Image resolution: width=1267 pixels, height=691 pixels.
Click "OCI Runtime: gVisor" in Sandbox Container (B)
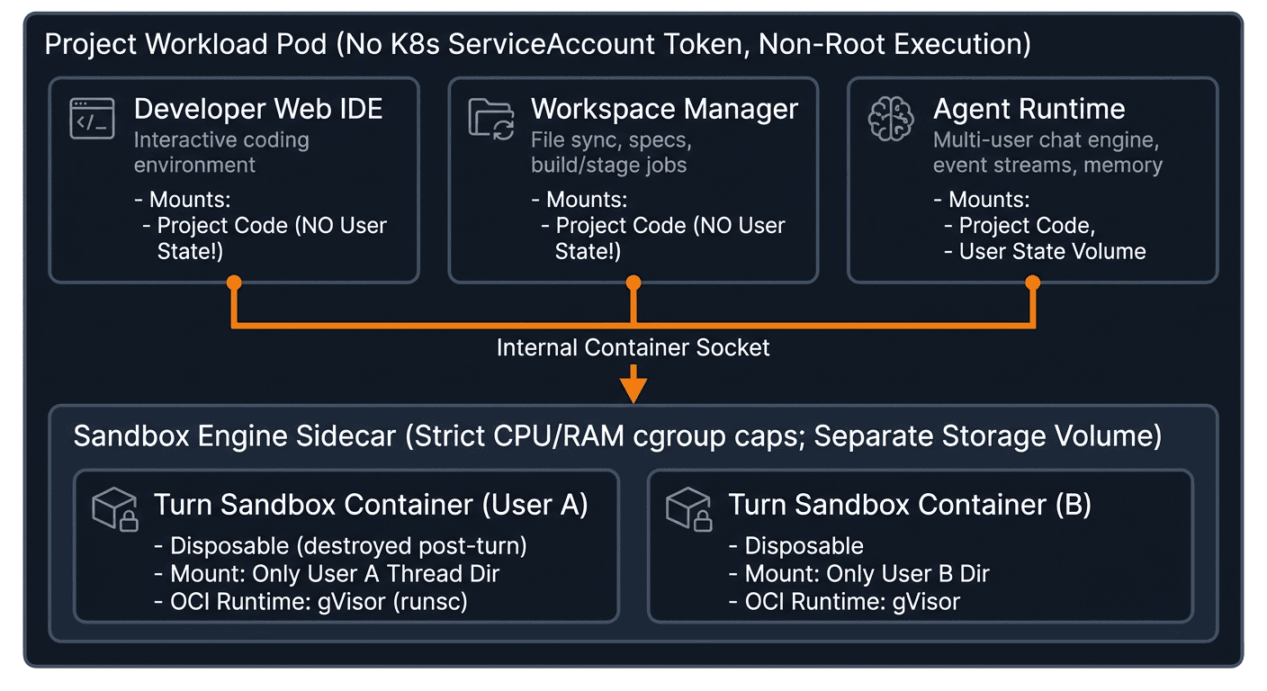(852, 601)
